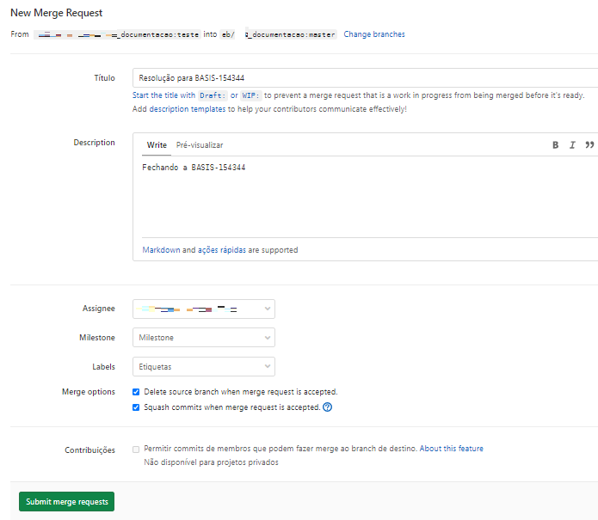Focus the Título input field
The height and width of the screenshot is (520, 598).
pos(365,78)
